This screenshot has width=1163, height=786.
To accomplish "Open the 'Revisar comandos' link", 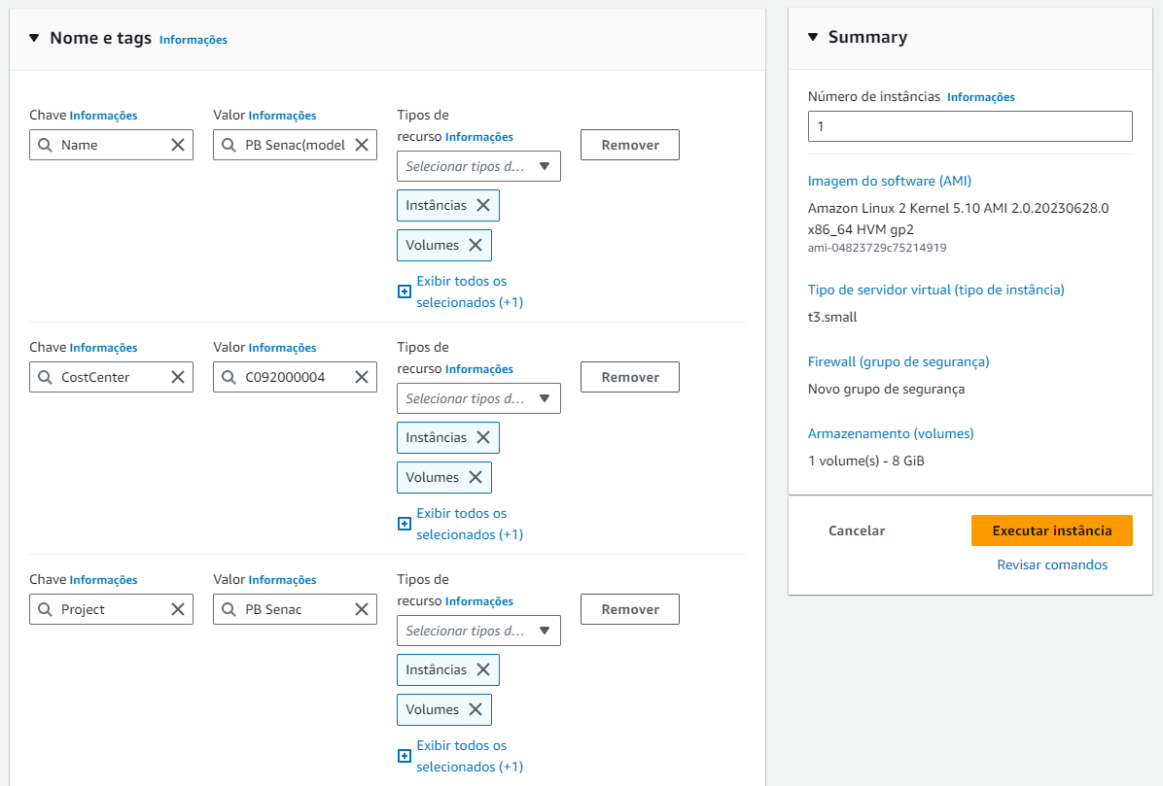I will pos(1051,564).
